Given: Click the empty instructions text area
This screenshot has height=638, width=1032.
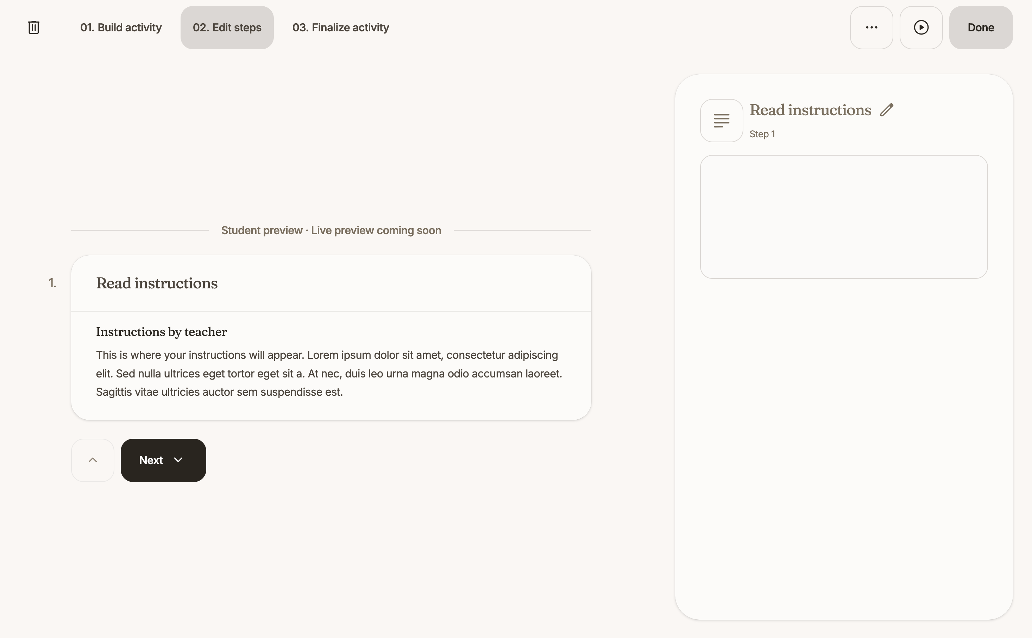Looking at the screenshot, I should 843,217.
